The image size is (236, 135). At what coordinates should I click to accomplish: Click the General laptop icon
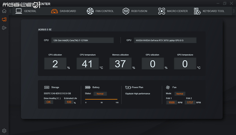tap(19, 11)
